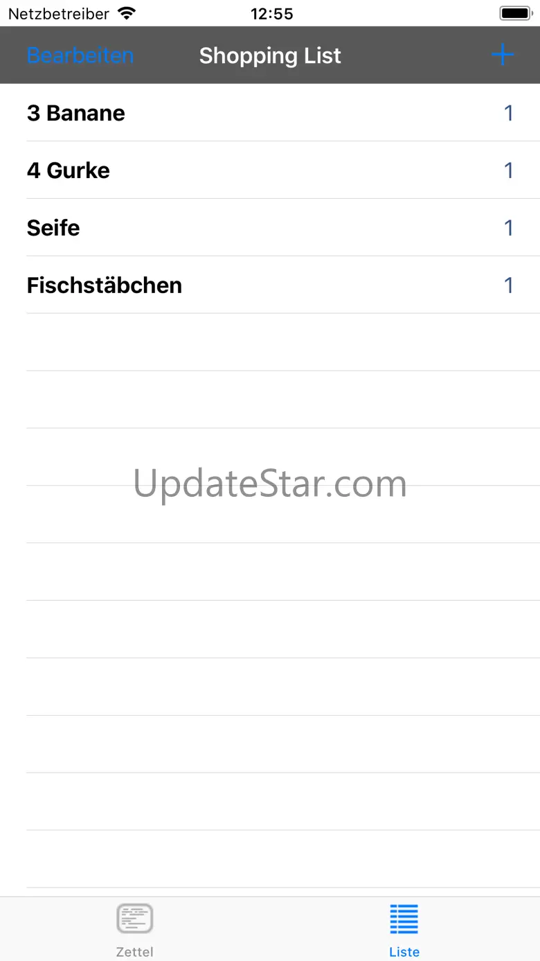540x961 pixels.
Task: Open the Zettel tab icon
Action: pyautogui.click(x=134, y=919)
